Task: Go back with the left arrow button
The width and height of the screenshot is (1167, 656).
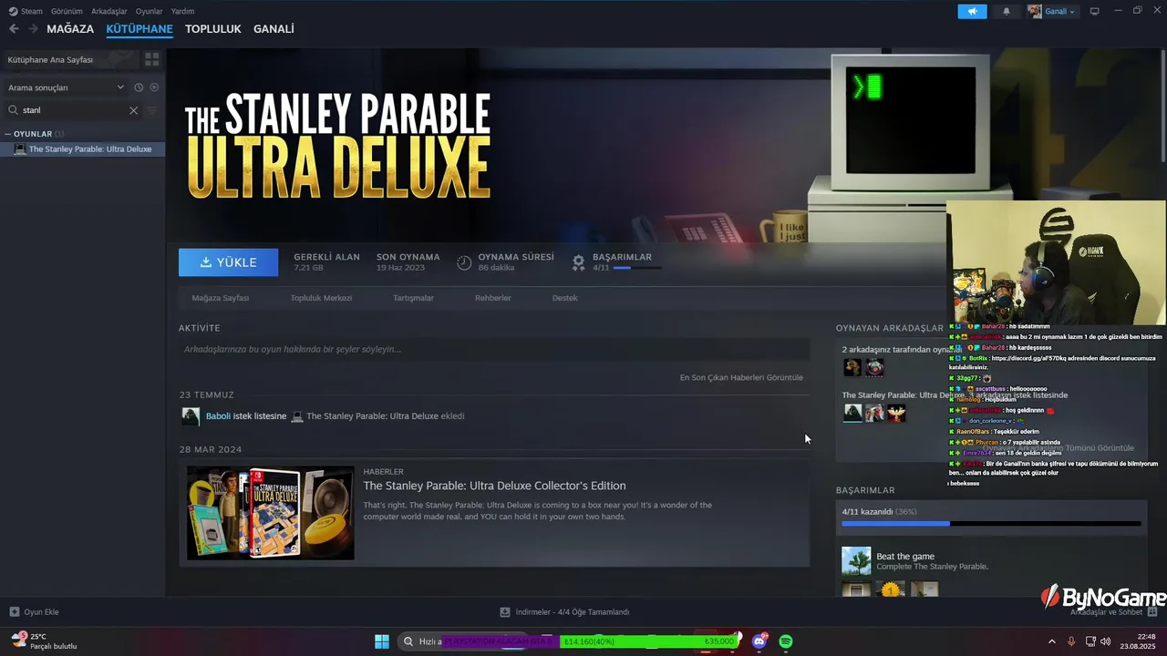Action: click(x=14, y=29)
